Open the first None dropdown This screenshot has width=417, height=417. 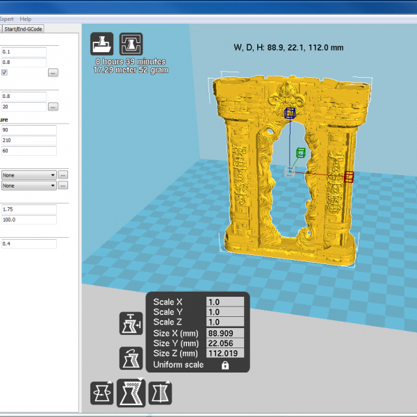pyautogui.click(x=28, y=175)
